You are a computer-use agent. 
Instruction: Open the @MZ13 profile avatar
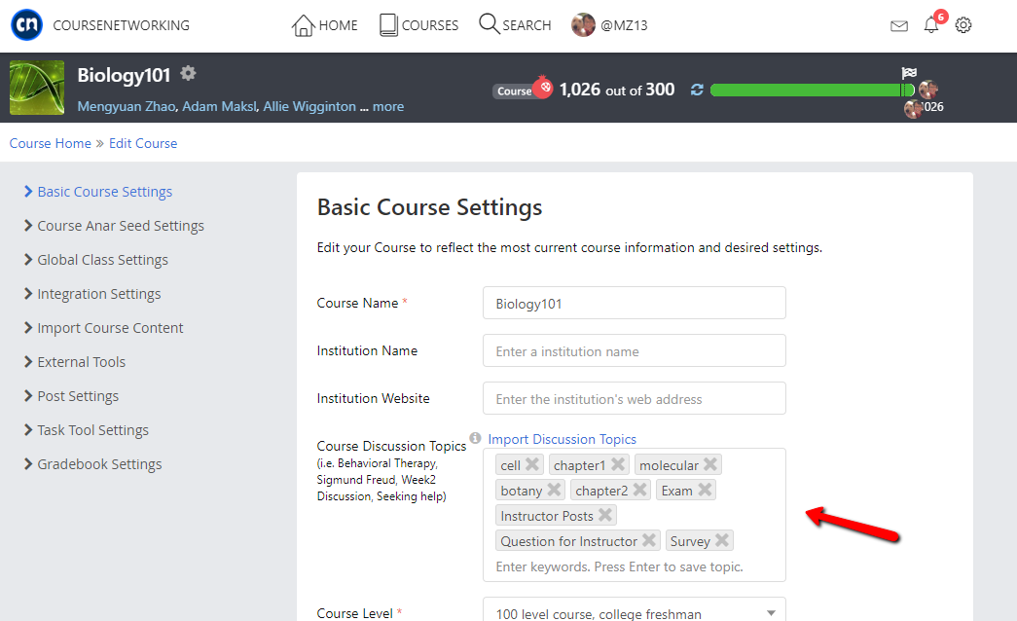[x=583, y=25]
